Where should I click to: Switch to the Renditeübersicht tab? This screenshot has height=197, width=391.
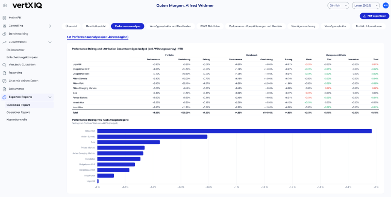coord(96,26)
